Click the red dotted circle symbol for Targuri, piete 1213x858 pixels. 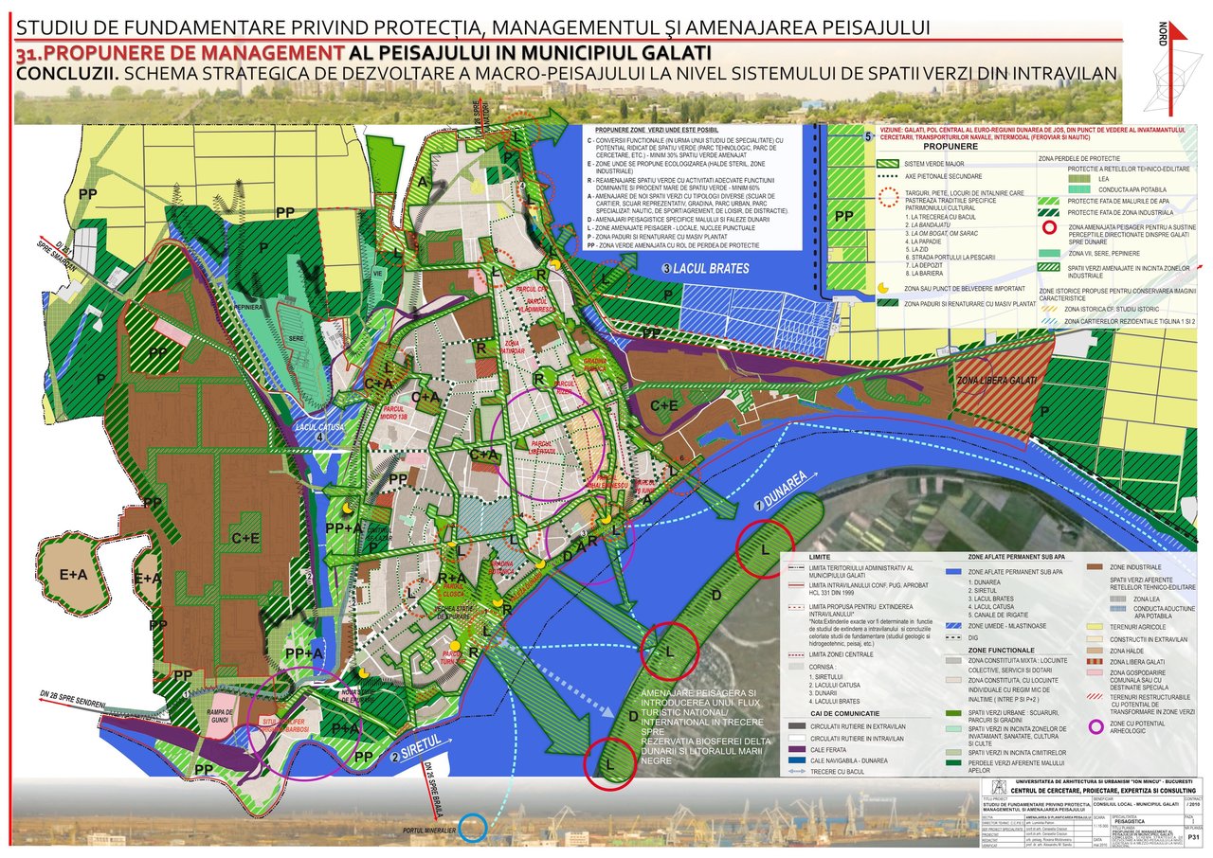[x=889, y=197]
